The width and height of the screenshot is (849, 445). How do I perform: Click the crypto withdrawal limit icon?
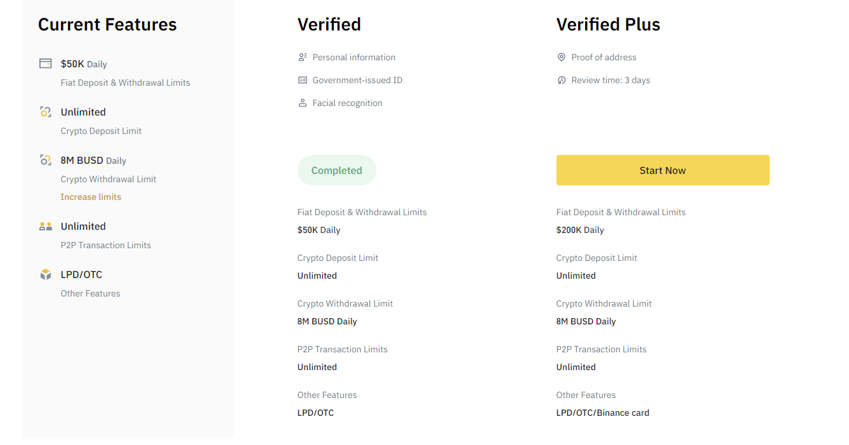45,160
